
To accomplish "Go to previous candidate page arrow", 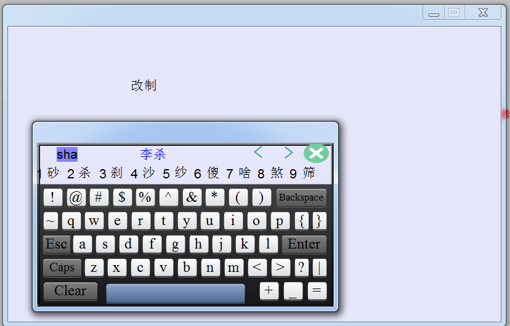I will 259,153.
